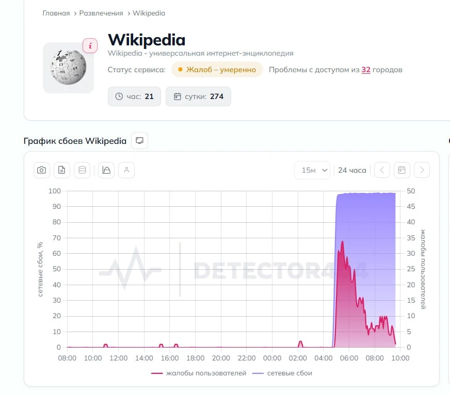Open the monitor widget icon by chart title
Screen dimensions: 450x395
click(x=139, y=141)
